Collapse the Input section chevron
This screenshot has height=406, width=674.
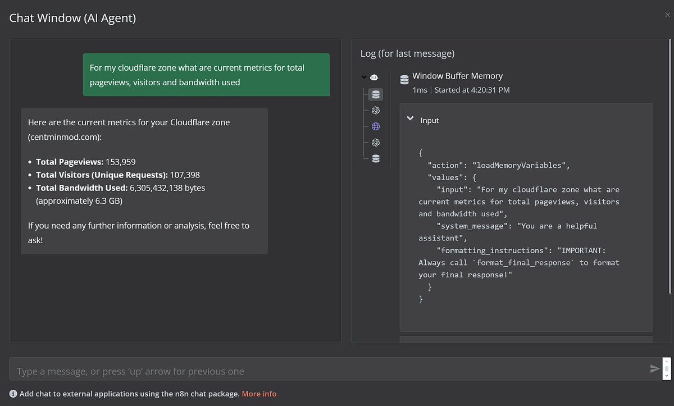pyautogui.click(x=410, y=120)
